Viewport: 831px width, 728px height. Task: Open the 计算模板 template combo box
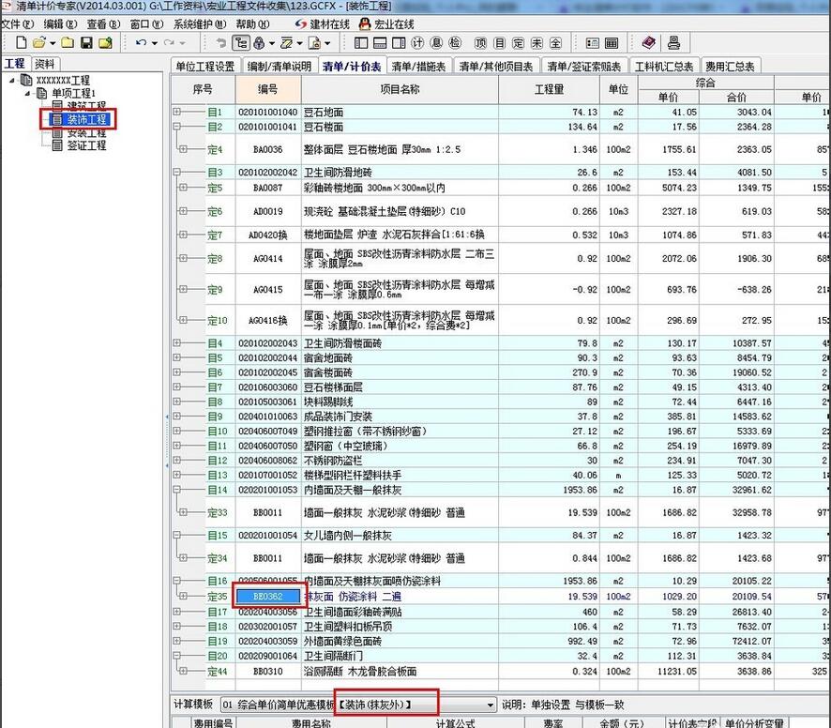[x=358, y=705]
